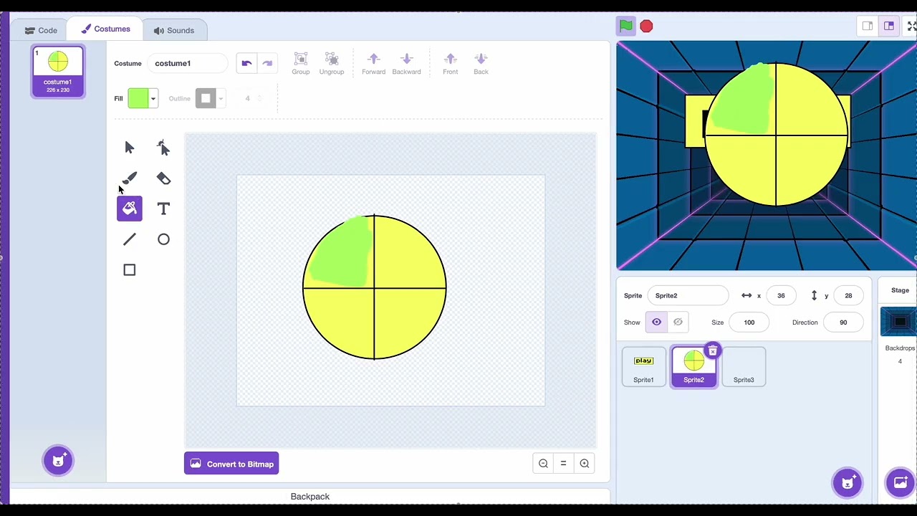
Task: Click the Direction value field
Action: (843, 322)
